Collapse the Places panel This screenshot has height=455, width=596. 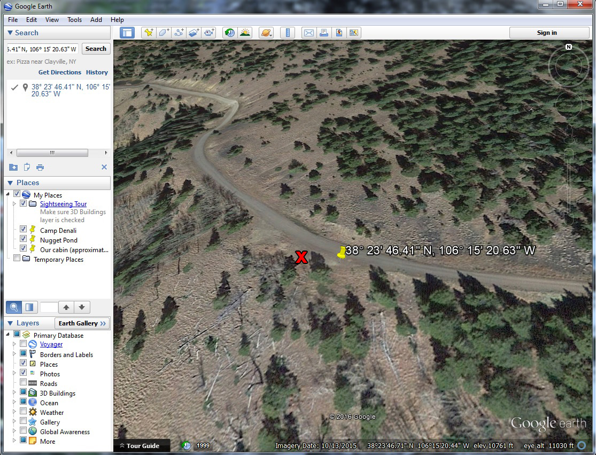point(10,183)
